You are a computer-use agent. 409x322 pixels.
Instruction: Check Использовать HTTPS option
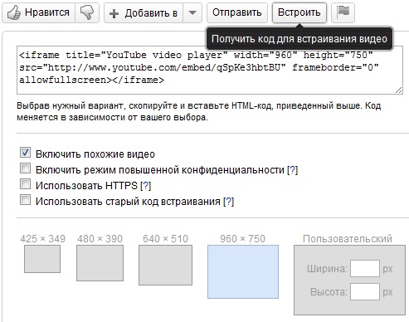pyautogui.click(x=25, y=184)
